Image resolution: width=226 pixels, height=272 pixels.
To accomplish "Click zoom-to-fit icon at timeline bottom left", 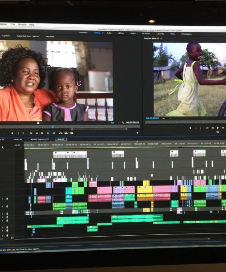I will [x=12, y=238].
